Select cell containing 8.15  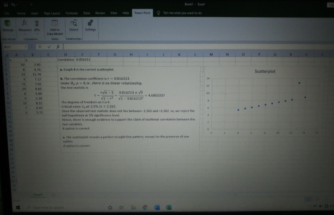[35, 103]
